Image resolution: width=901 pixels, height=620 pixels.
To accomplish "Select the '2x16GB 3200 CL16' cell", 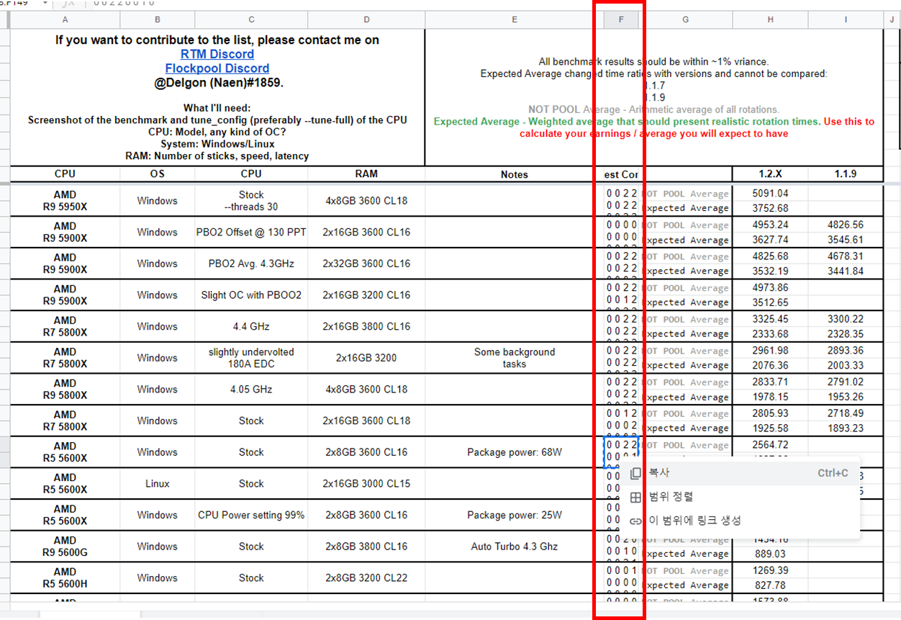I will click(366, 295).
